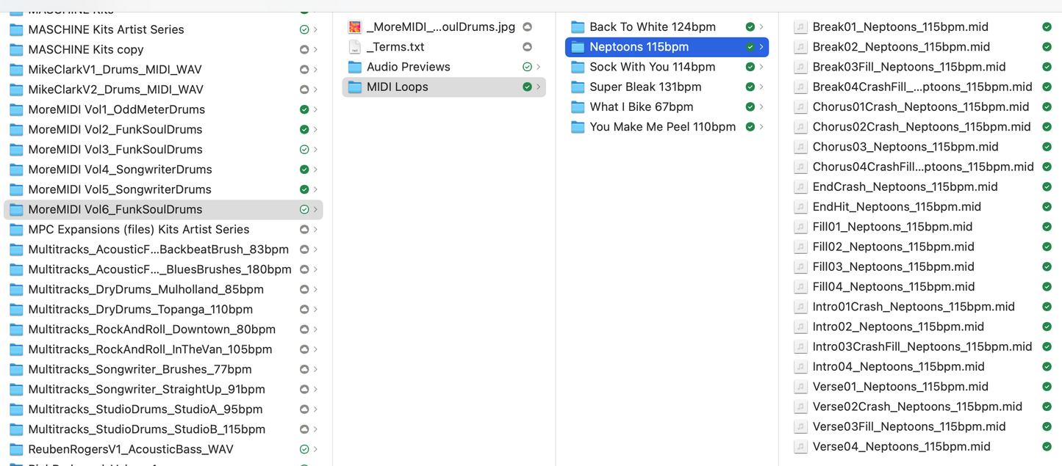The width and height of the screenshot is (1062, 466).
Task: Open the Sock With You 114bpm folder
Action: tap(652, 67)
